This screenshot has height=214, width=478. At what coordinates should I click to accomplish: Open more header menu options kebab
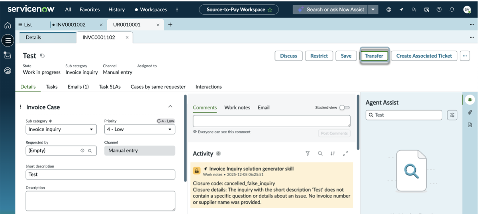pyautogui.click(x=177, y=10)
